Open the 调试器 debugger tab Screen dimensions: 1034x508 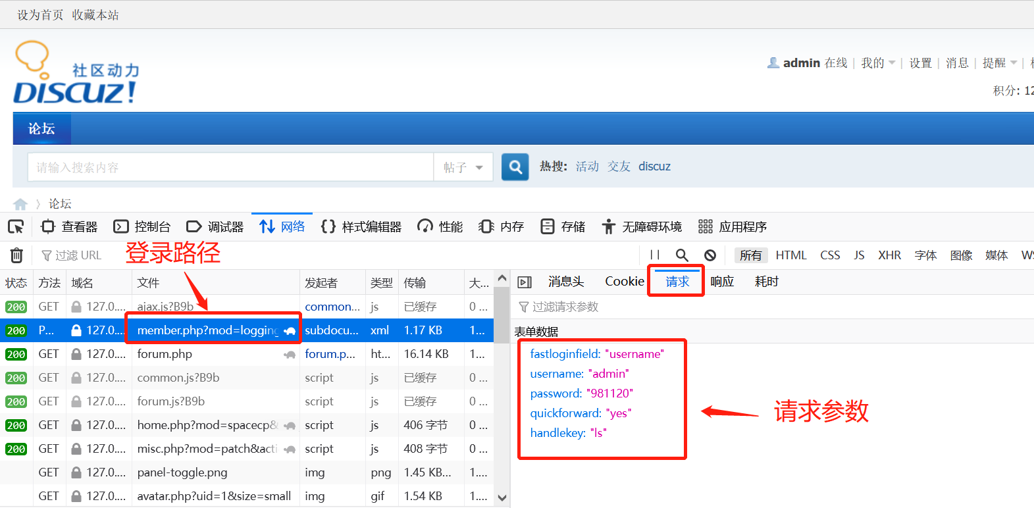click(215, 227)
